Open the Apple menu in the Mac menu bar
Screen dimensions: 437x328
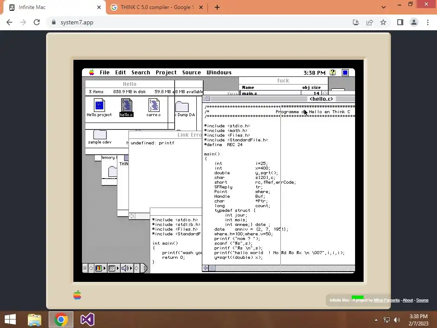click(x=91, y=73)
